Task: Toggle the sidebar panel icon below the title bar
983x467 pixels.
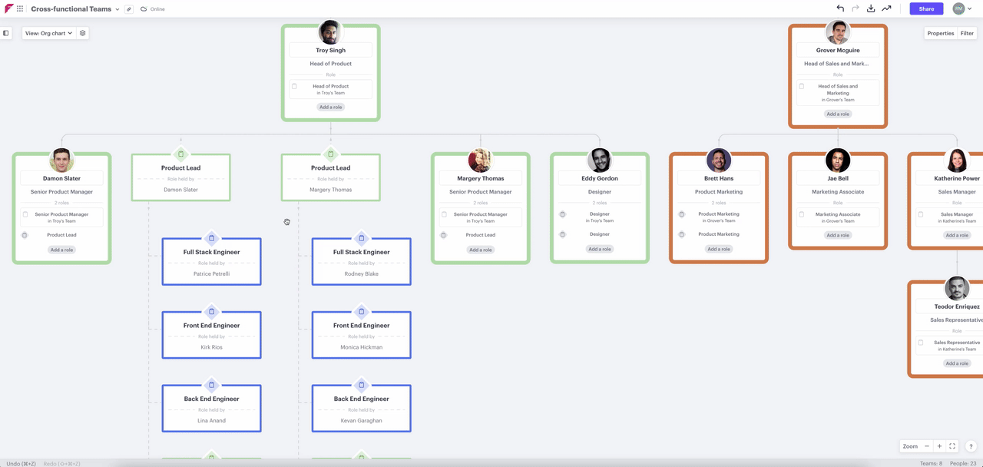Action: pos(7,32)
